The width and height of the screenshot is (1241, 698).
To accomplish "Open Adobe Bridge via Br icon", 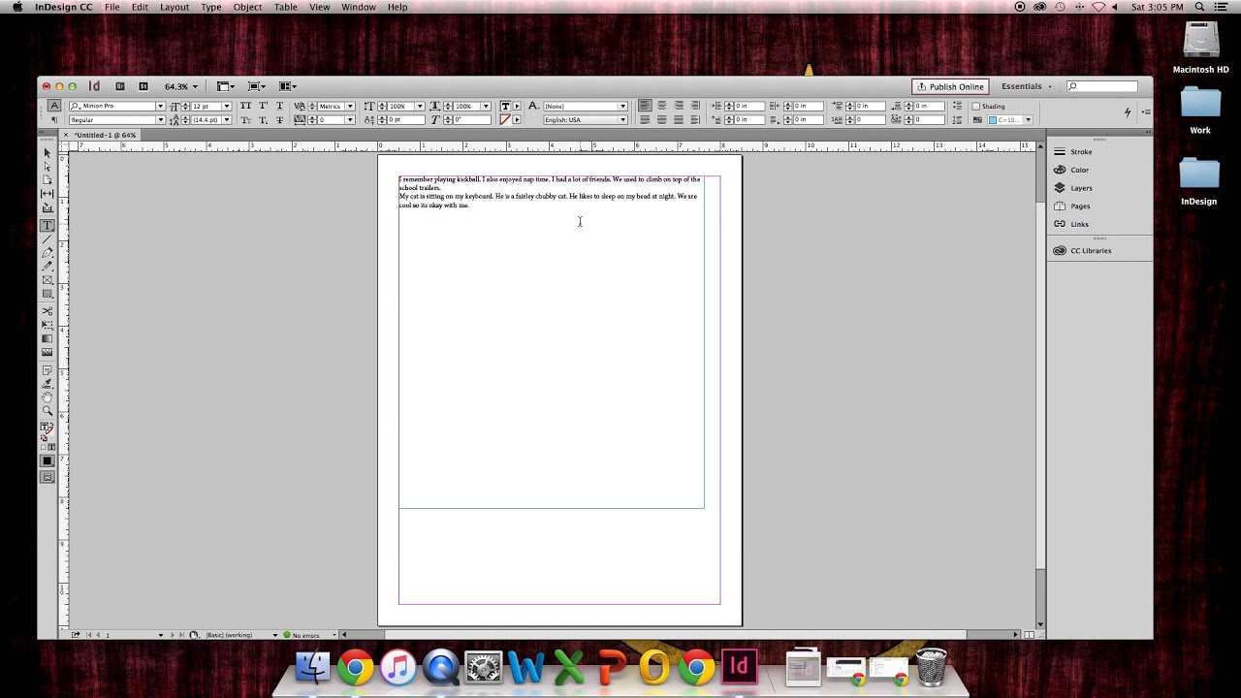I will pos(120,86).
